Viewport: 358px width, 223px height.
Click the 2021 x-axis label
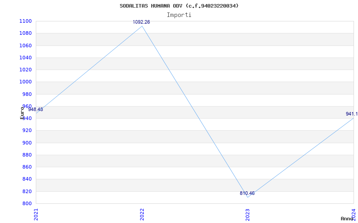[36, 215]
